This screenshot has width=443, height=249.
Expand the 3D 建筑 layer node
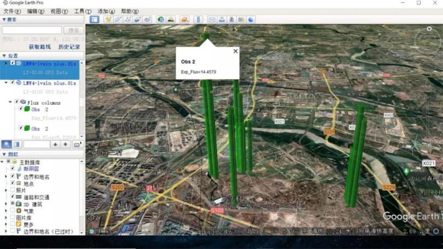(6, 204)
